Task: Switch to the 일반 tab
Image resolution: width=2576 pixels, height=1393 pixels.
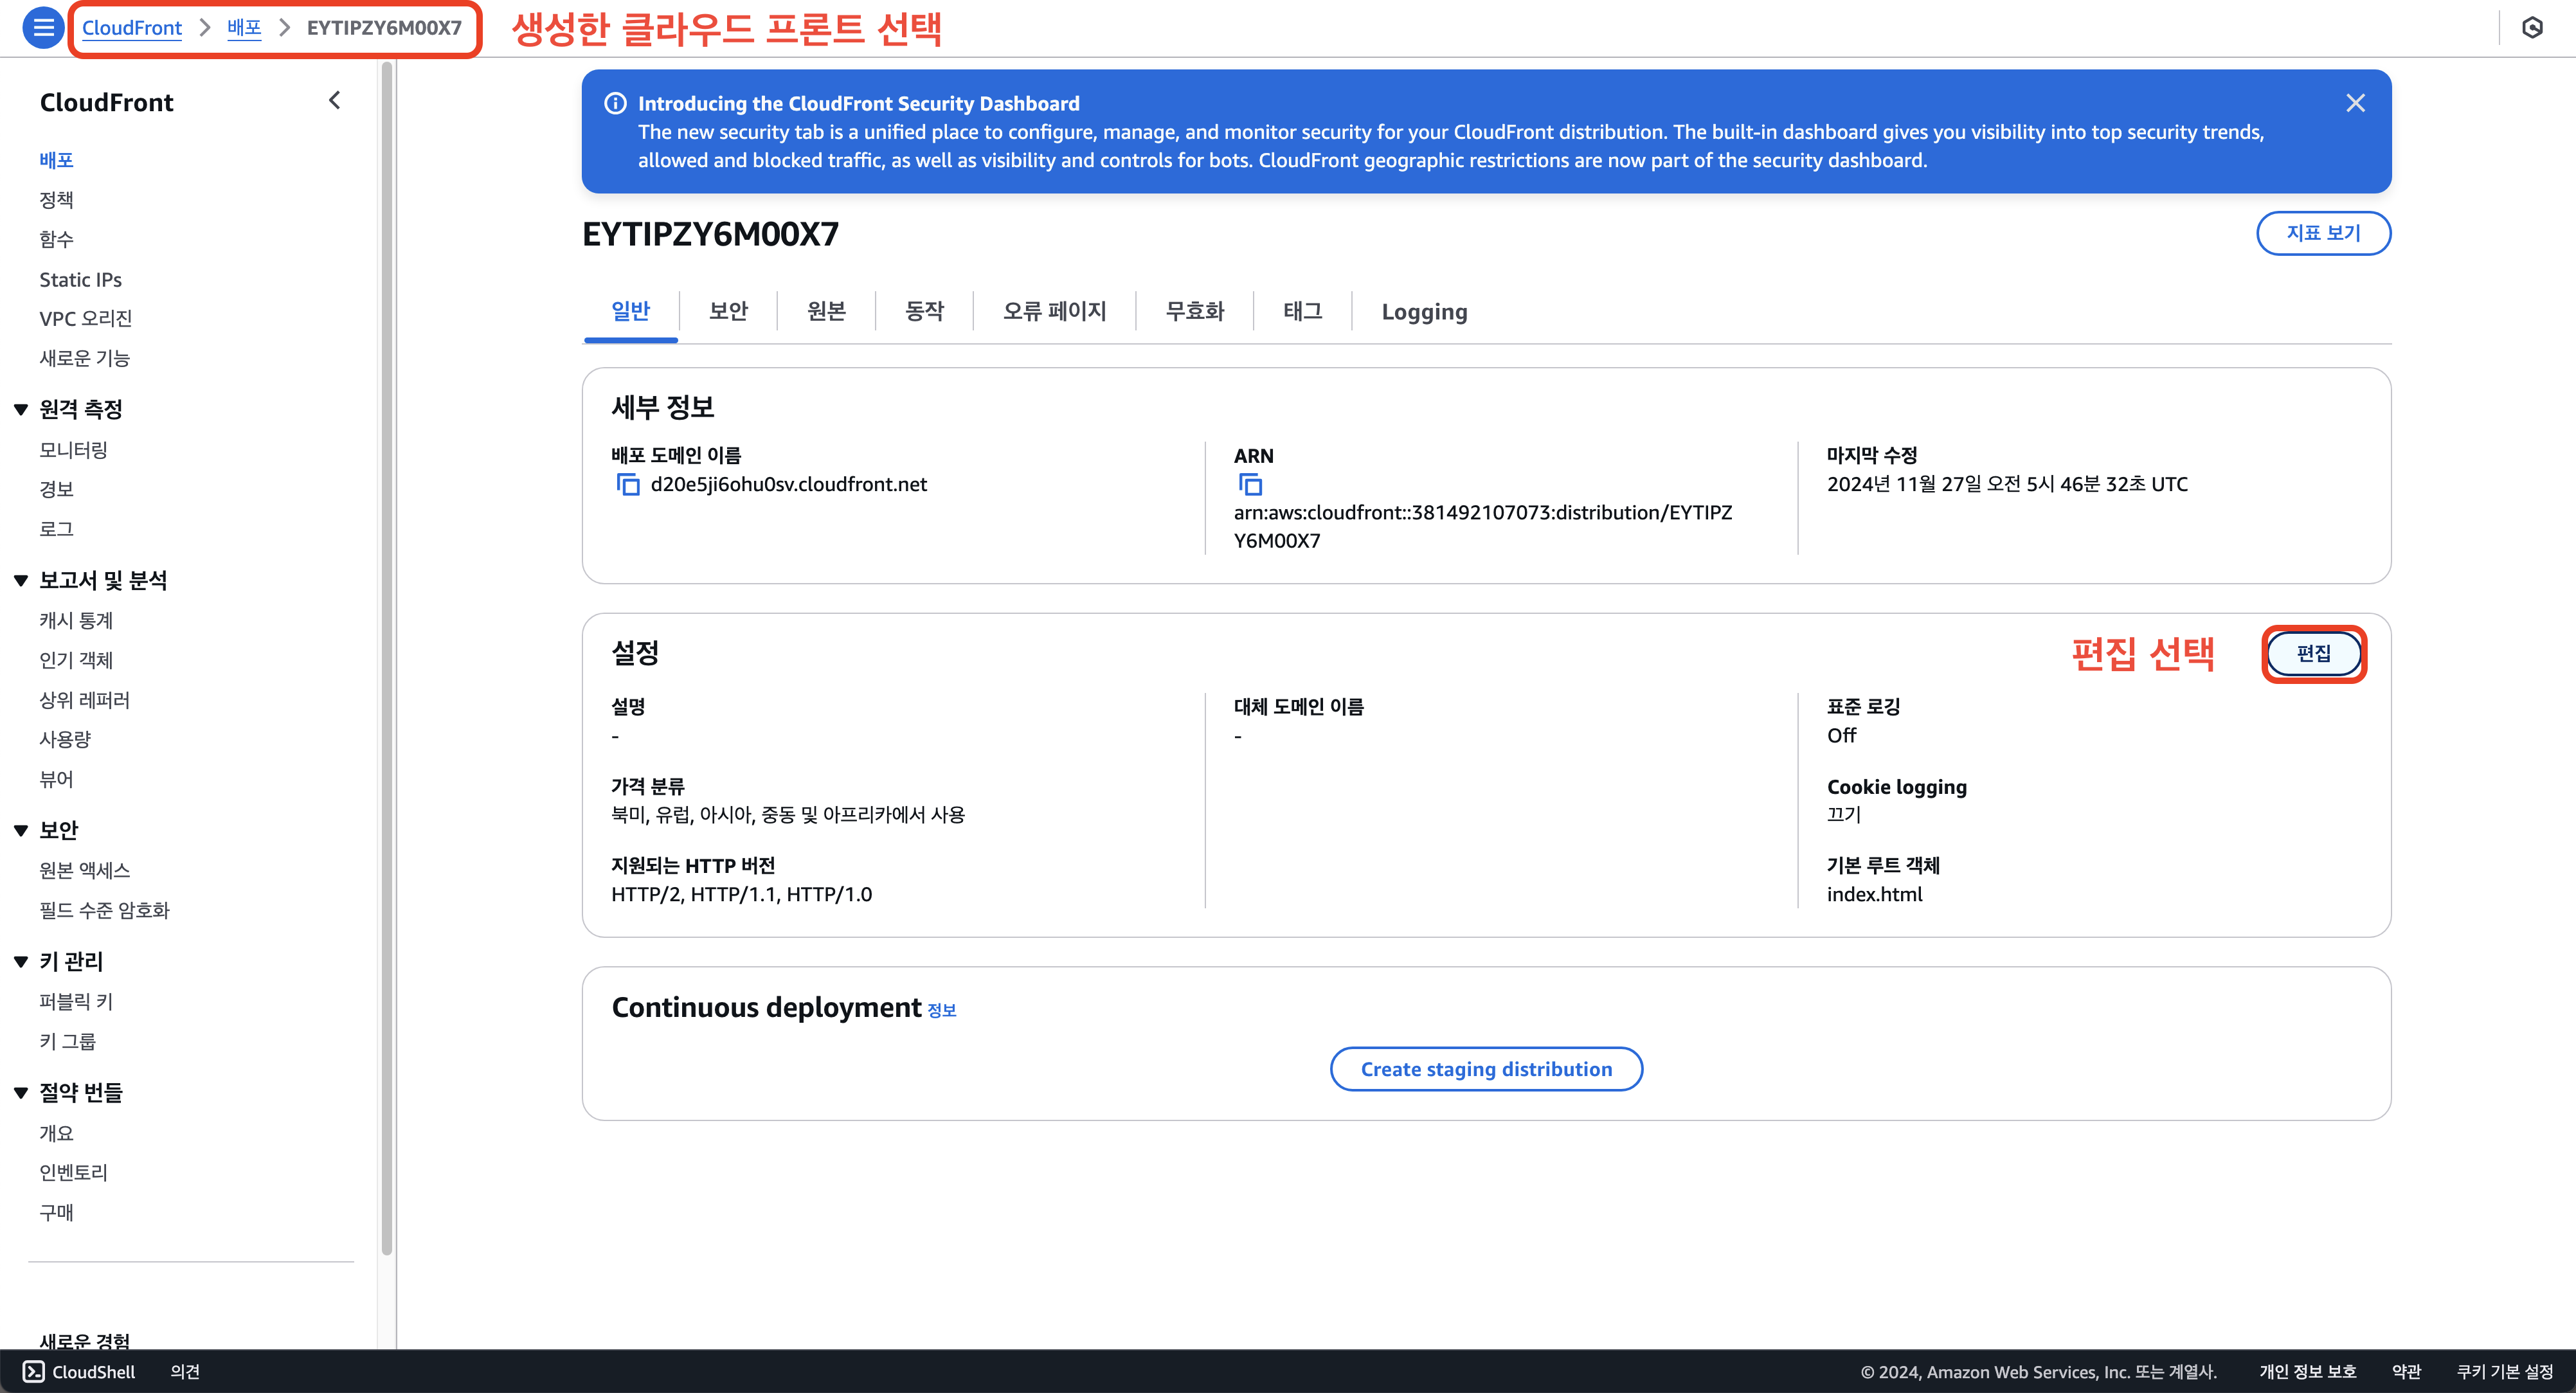Action: point(631,311)
